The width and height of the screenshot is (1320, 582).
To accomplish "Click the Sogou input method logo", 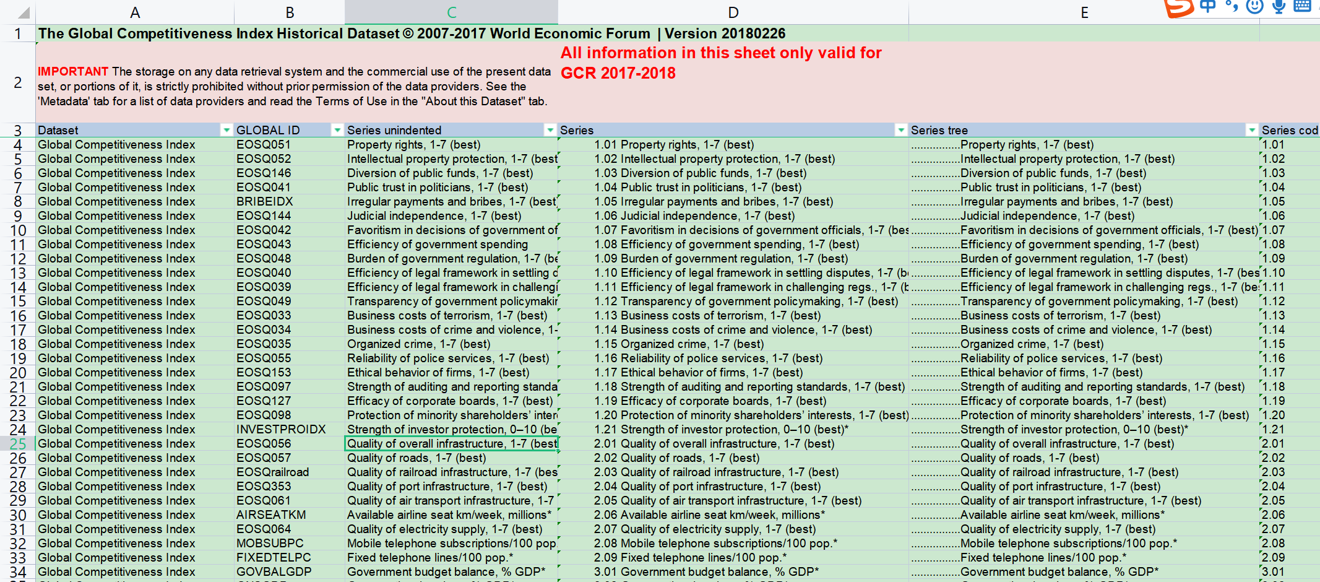I will click(x=1179, y=8).
